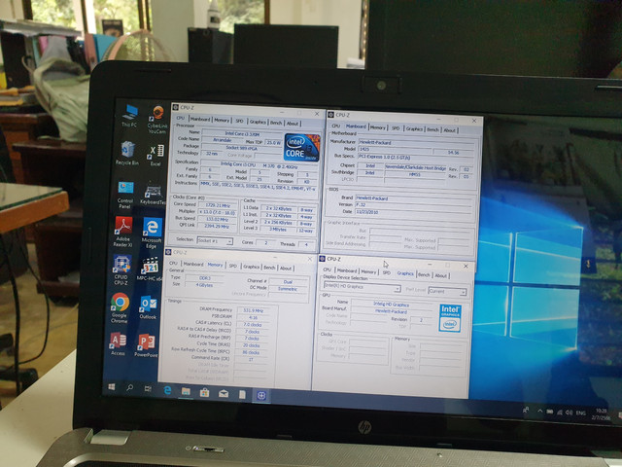Open the PowerPoint desktop shortcut

pos(147,346)
